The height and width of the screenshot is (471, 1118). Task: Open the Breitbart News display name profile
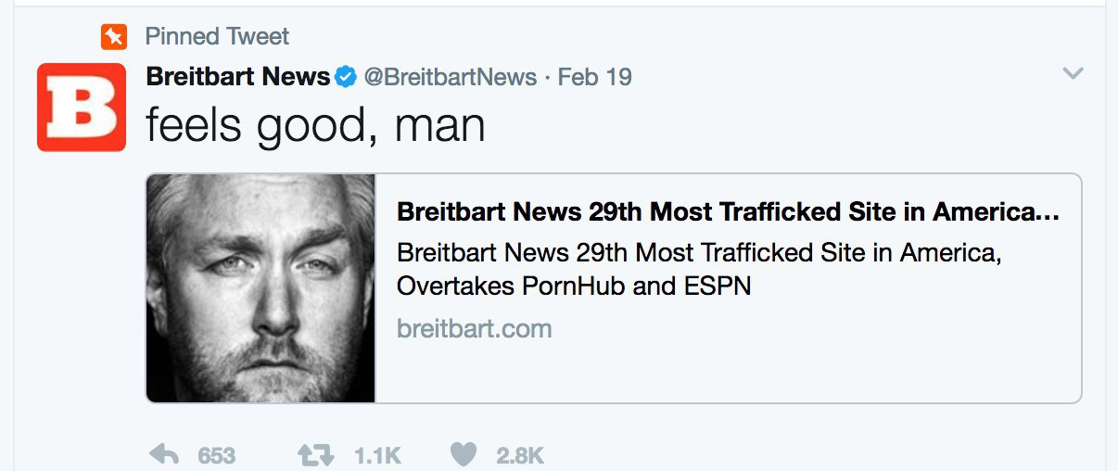[238, 77]
